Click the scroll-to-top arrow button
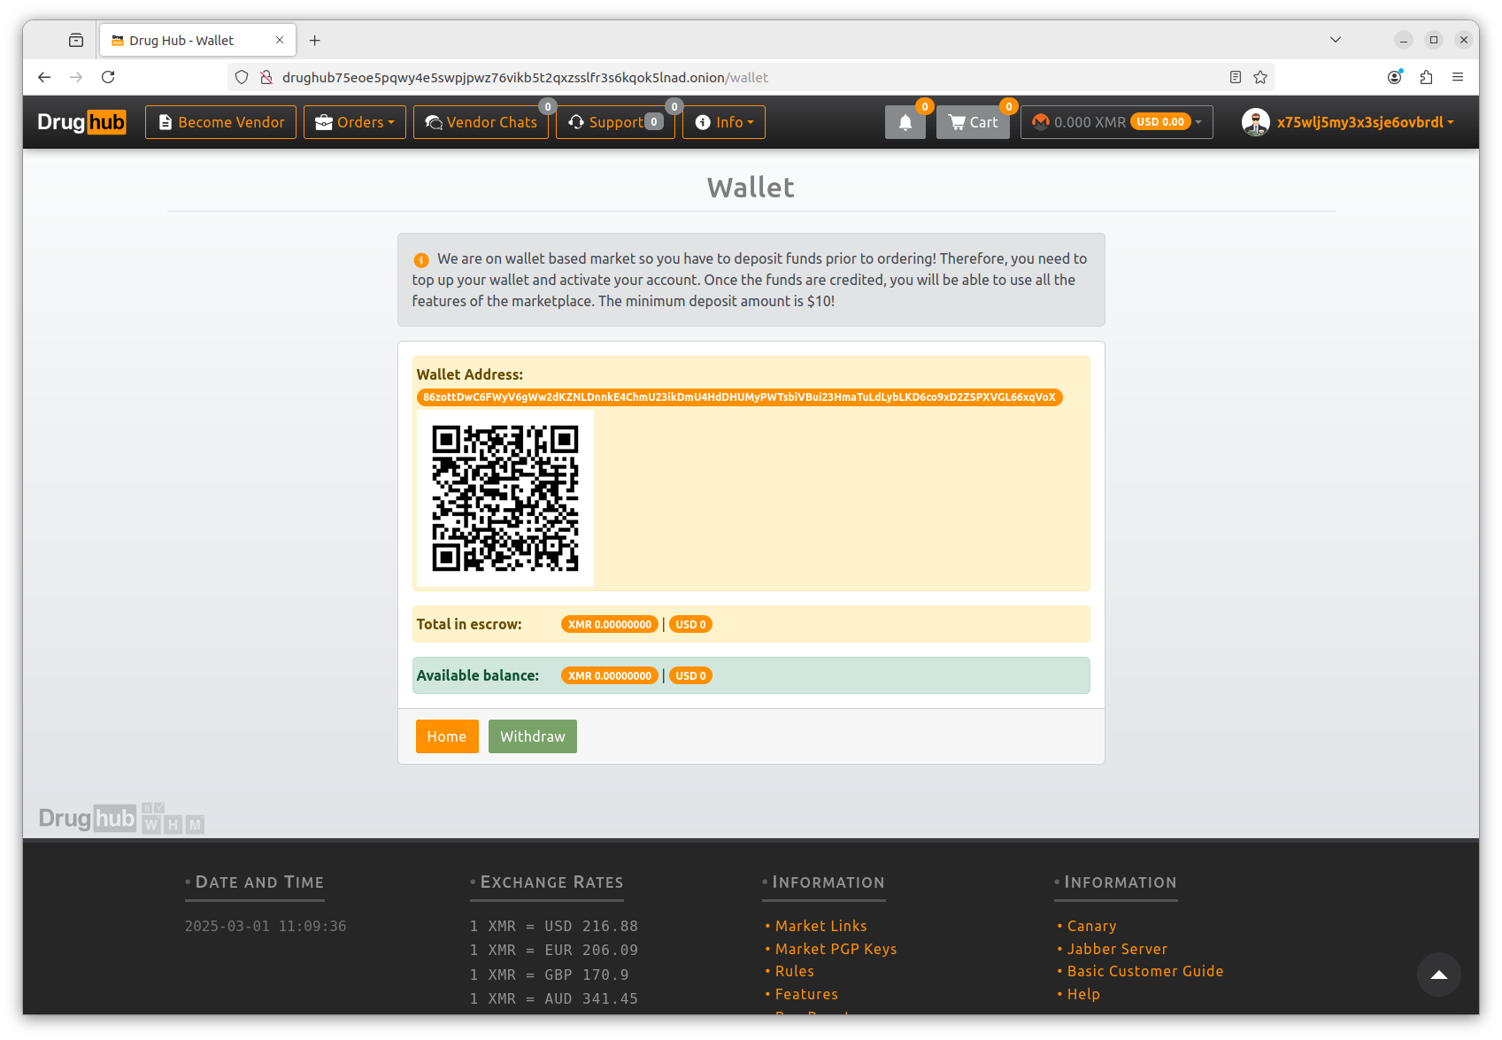This screenshot has width=1502, height=1040. pyautogui.click(x=1438, y=975)
